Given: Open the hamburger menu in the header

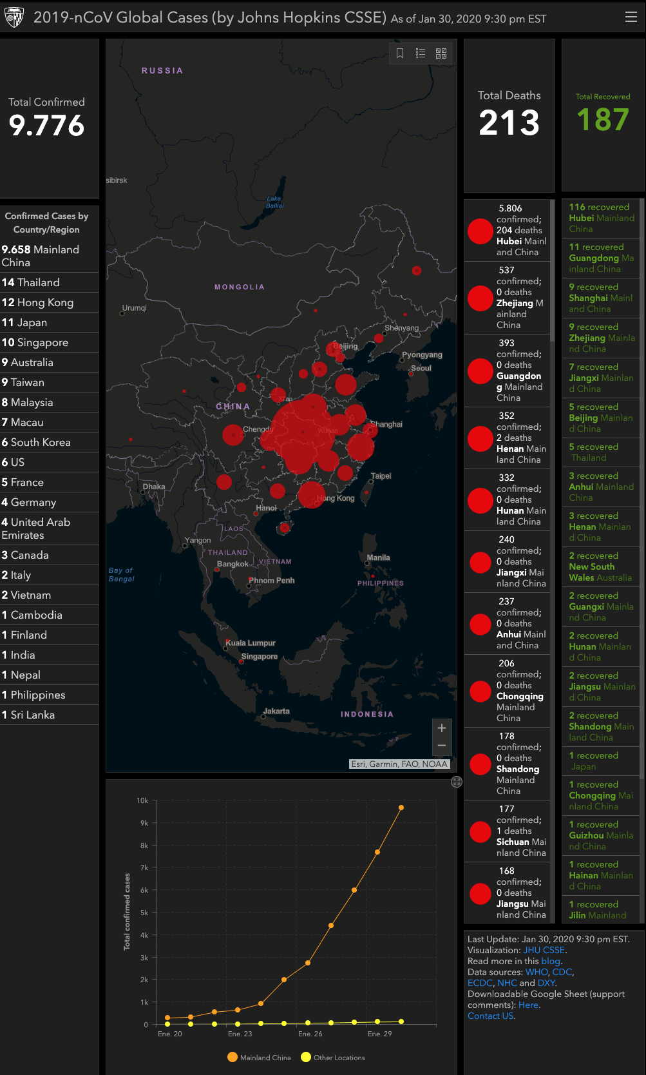Looking at the screenshot, I should point(631,17).
